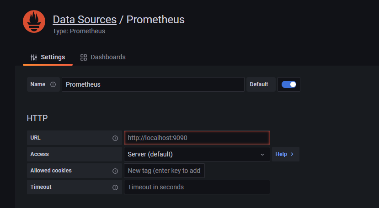Image resolution: width=379 pixels, height=208 pixels.
Task: Expand the Server (default) access selector
Action: click(x=192, y=154)
